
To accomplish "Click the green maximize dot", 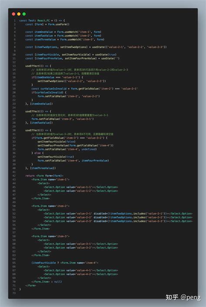I will [24, 14].
